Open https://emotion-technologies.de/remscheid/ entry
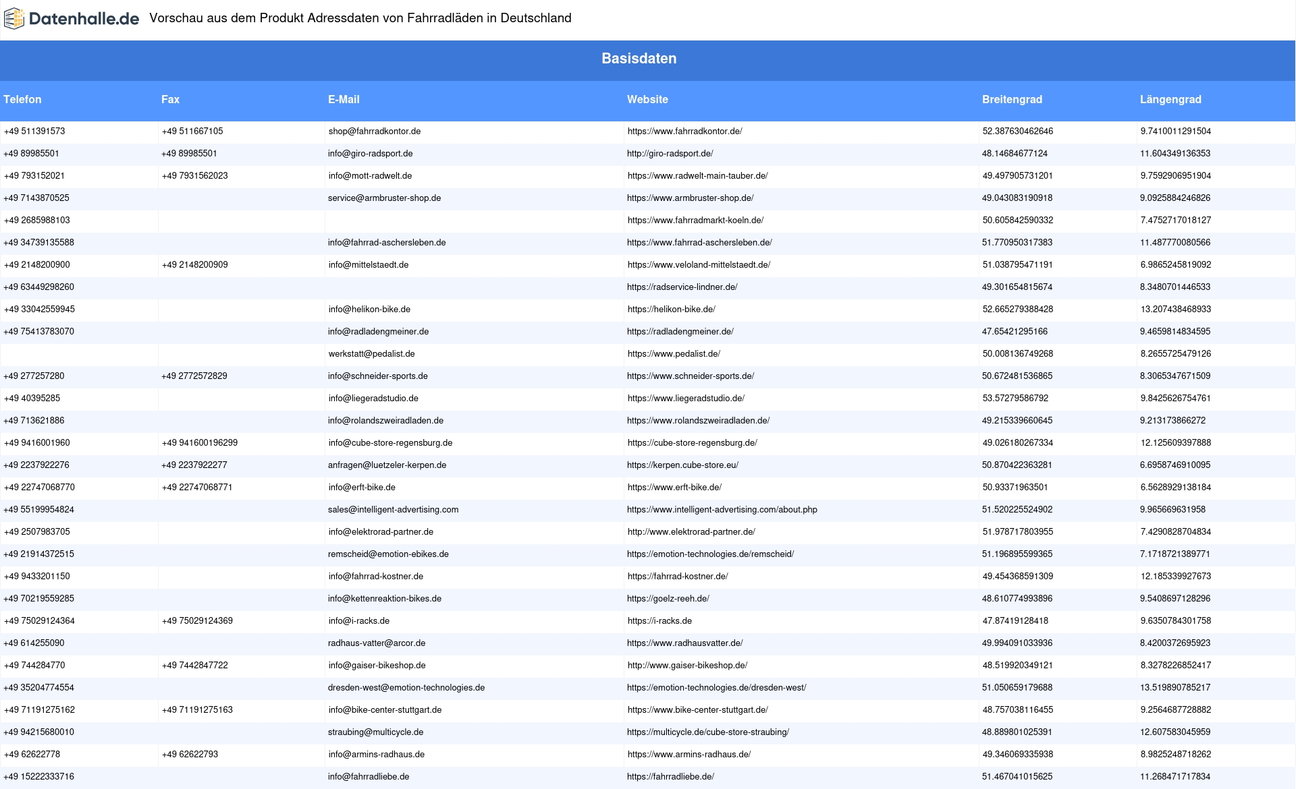Screen dimensions: 1296x789 click(711, 554)
